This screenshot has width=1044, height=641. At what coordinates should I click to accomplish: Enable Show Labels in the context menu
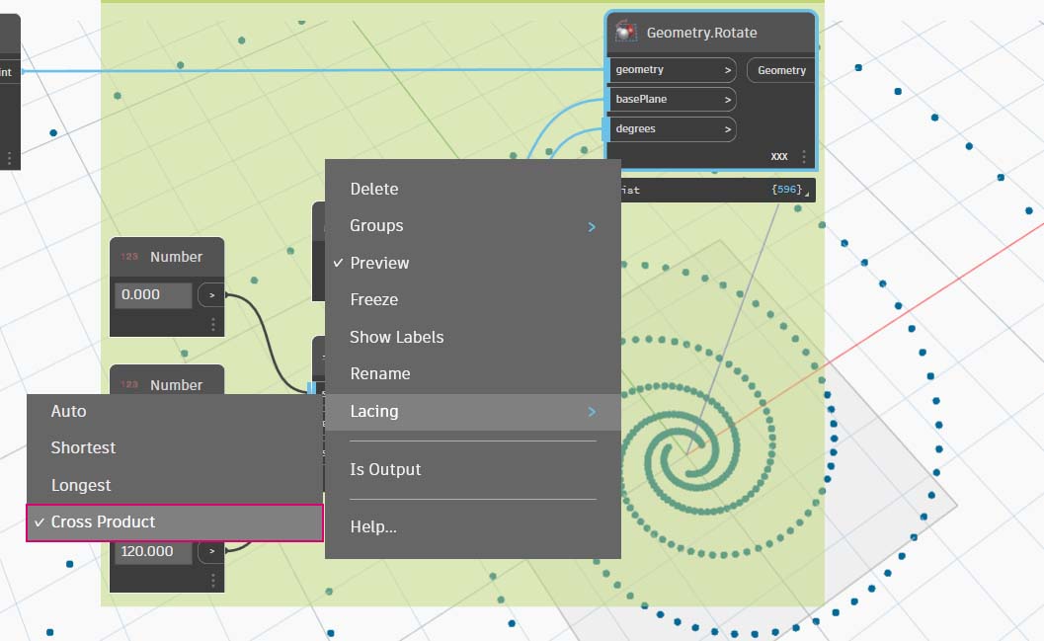pyautogui.click(x=396, y=337)
